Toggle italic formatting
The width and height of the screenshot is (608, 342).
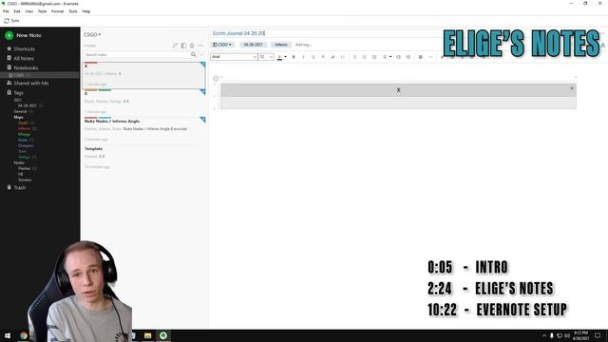303,57
